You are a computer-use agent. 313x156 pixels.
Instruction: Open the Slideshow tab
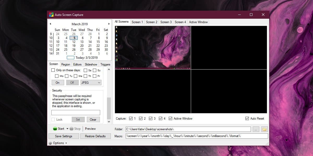[x=91, y=64]
